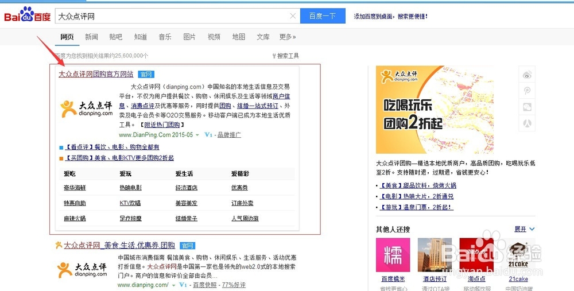Expand 其他人还搜 with 展开

tap(524, 229)
